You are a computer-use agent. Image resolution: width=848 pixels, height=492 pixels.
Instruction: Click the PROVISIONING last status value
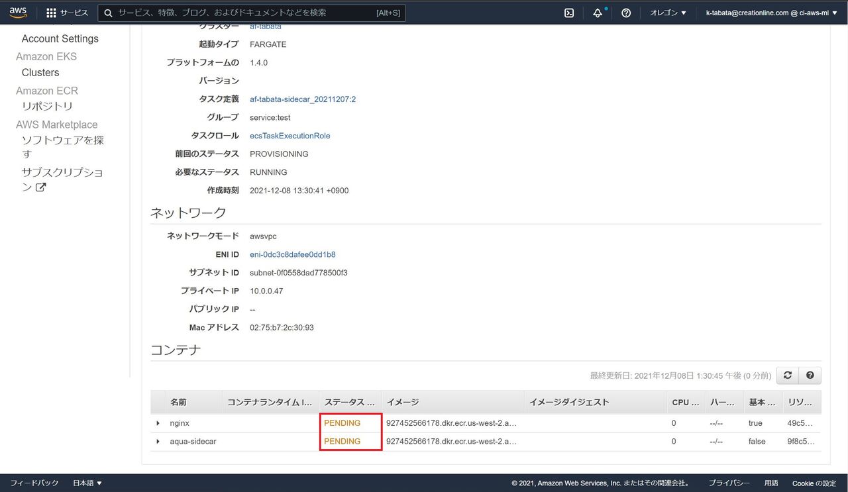(279, 154)
